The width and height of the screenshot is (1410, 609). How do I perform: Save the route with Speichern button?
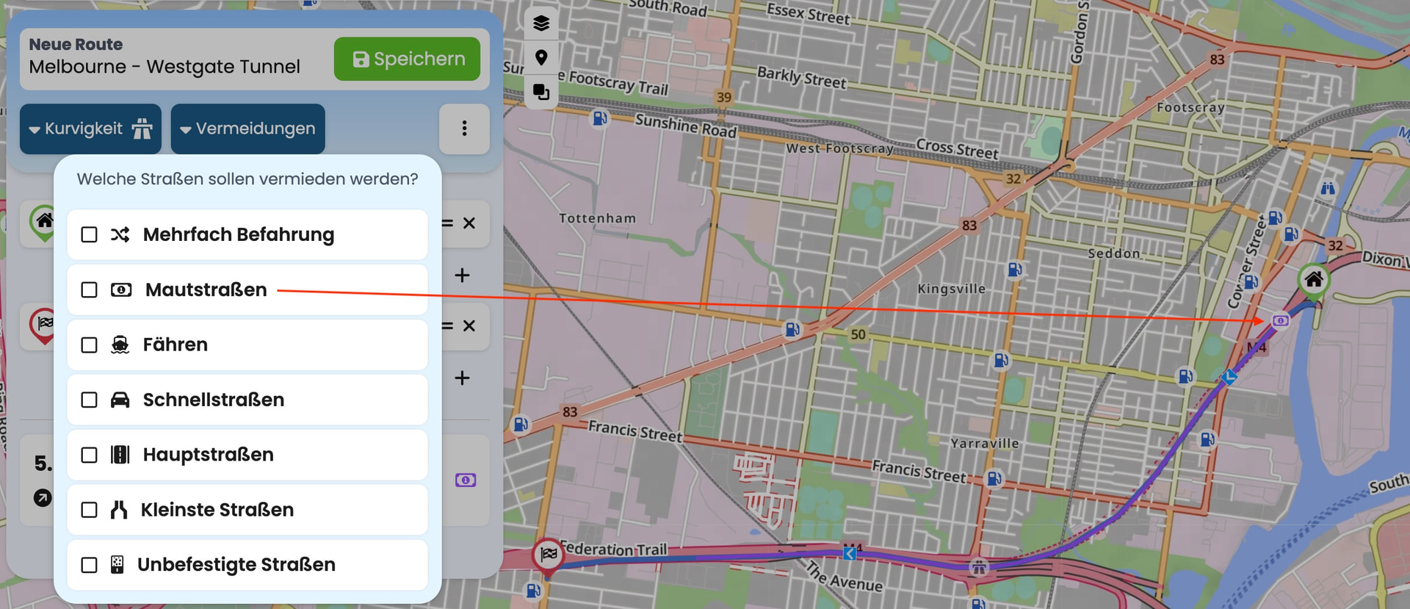407,59
